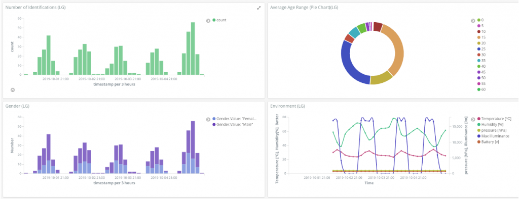
Task: Toggle the Environment chart legend arrow
Action: [473, 119]
